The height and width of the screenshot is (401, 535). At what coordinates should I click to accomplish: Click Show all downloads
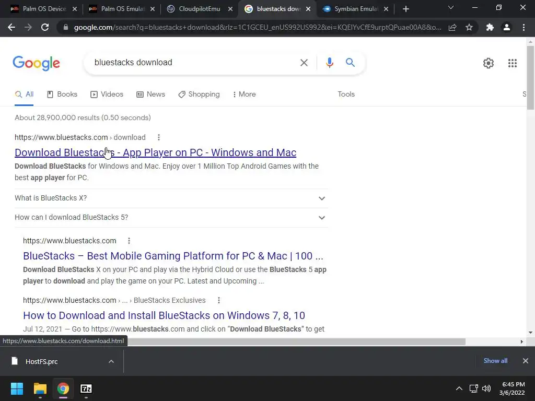[x=495, y=361]
